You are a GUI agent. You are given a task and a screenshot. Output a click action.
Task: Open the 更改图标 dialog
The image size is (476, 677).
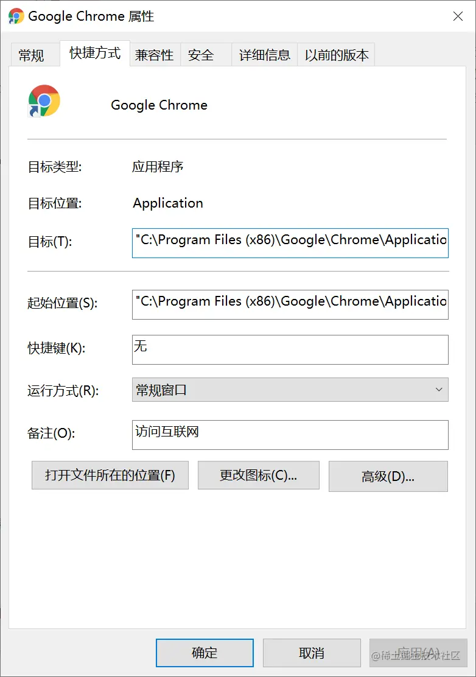[258, 475]
